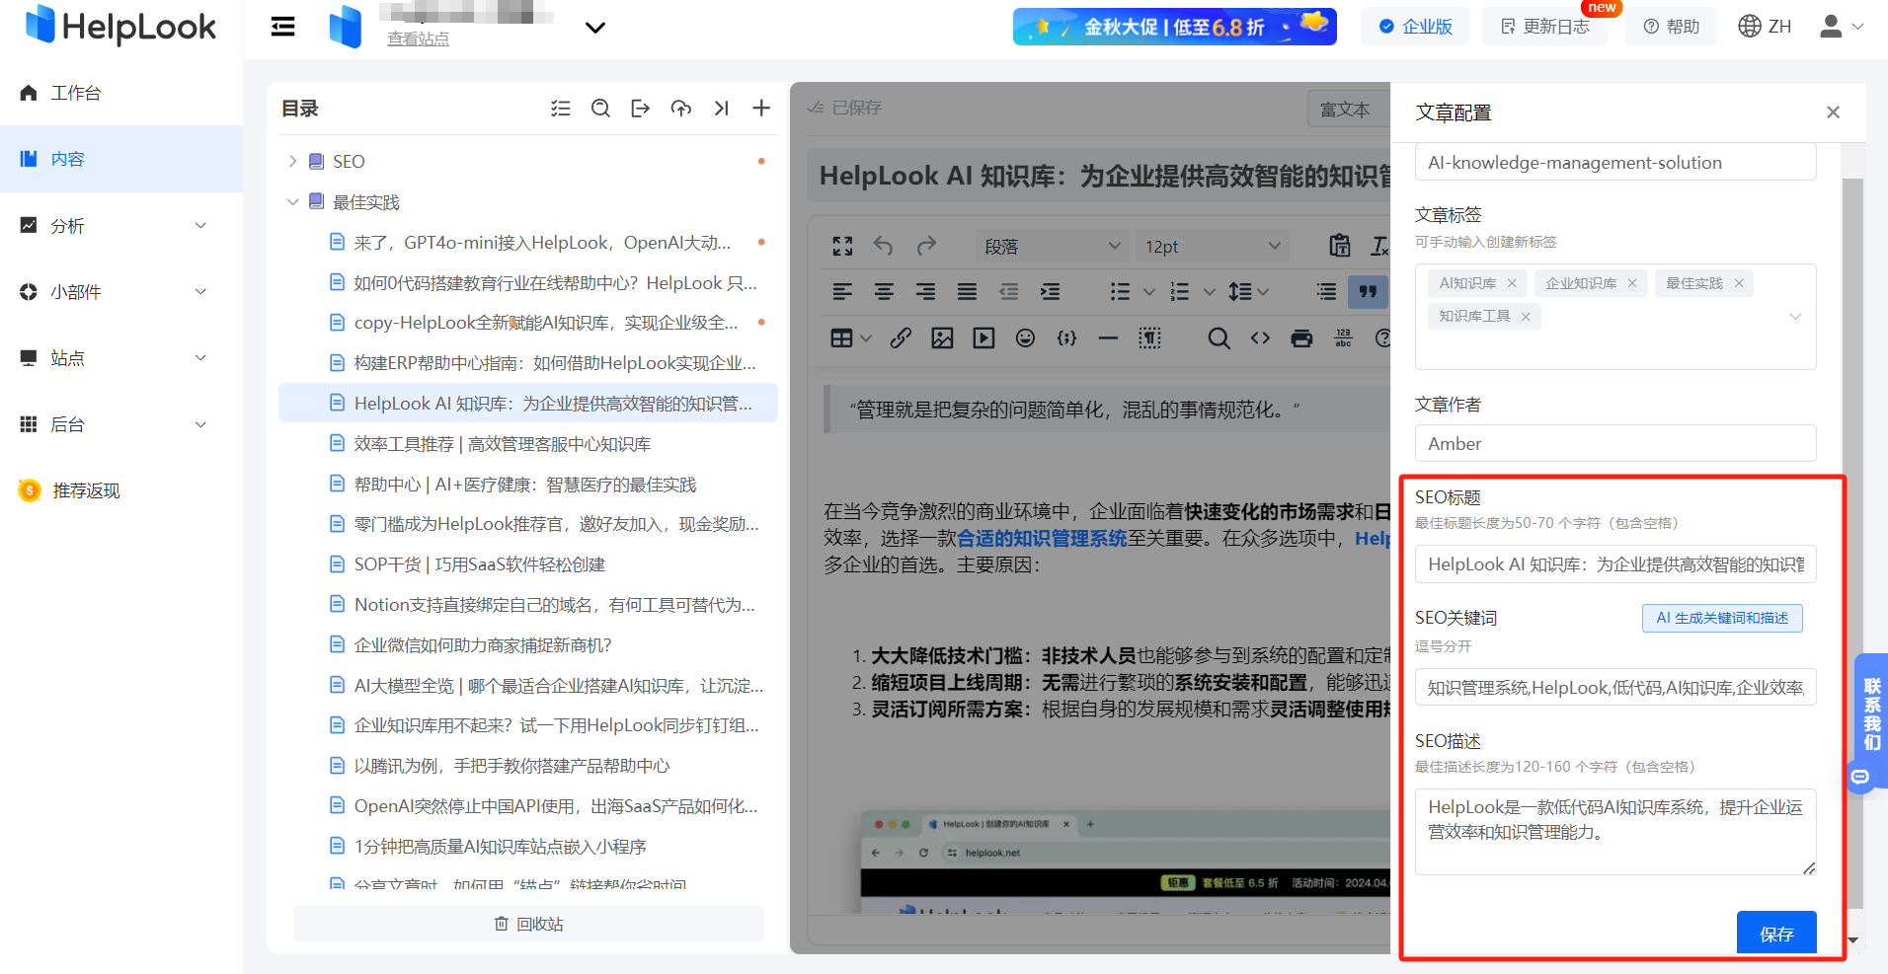Click the fullscreen icon in editor toolbar
The height and width of the screenshot is (974, 1888).
point(842,246)
